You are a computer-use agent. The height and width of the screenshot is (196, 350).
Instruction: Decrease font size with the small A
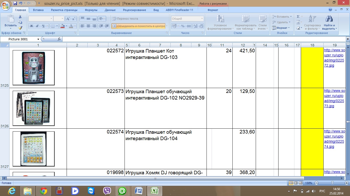pos(74,19)
